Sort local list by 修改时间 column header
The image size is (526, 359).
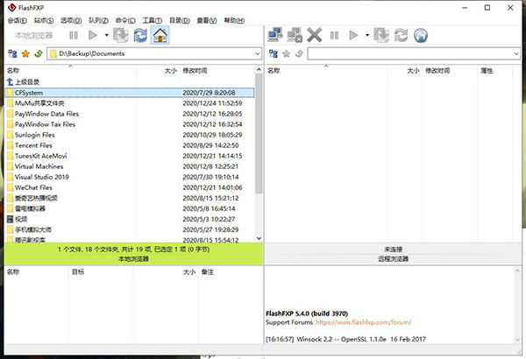point(217,70)
